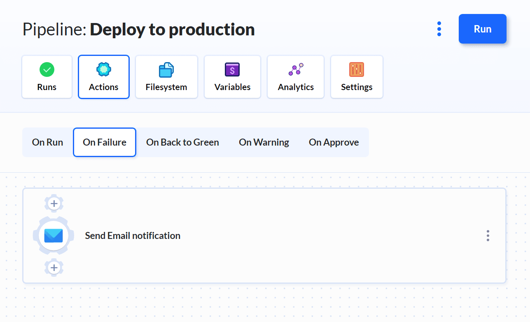Switch to the On Approve tab

click(334, 142)
